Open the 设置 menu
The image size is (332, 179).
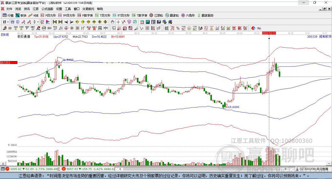[59, 9]
